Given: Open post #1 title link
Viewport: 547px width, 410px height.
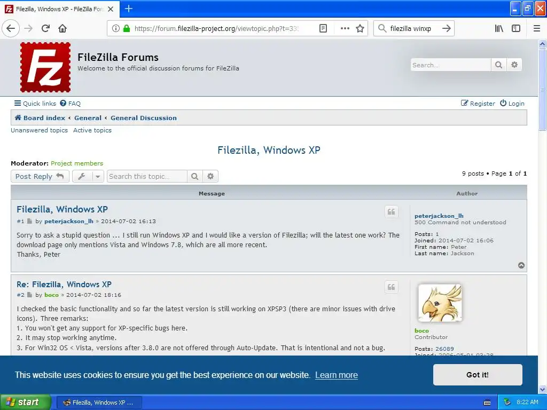Looking at the screenshot, I should (x=62, y=209).
